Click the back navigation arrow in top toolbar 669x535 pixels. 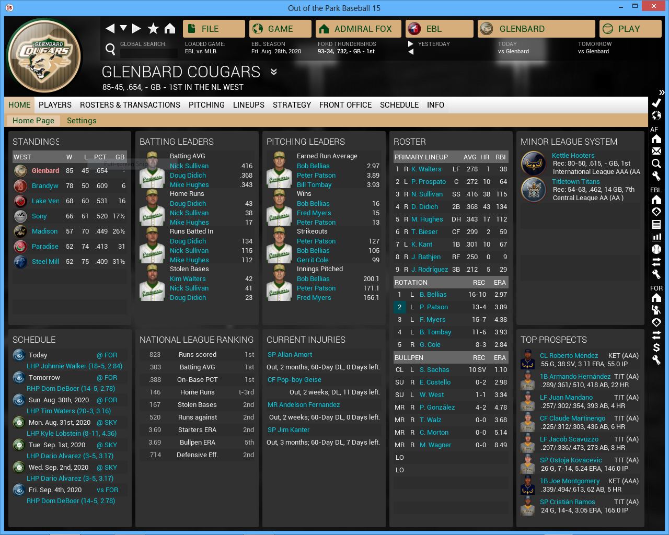click(110, 29)
